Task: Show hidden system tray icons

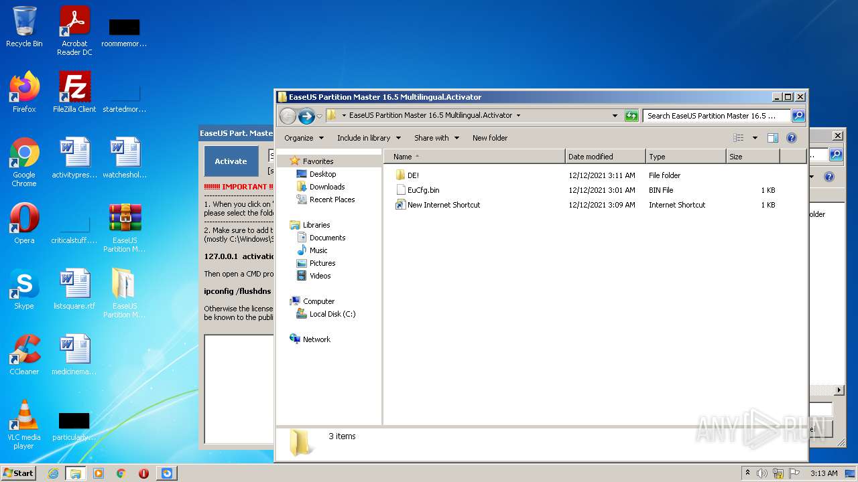Action: (x=747, y=473)
